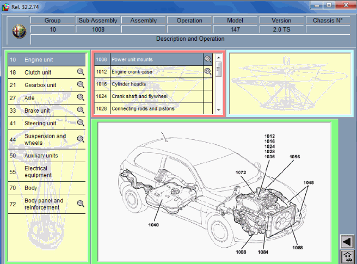Select group 18 Clutch unit
This screenshot has width=357, height=264.
(47, 72)
